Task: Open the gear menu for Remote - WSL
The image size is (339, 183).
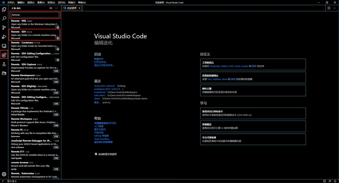Action: [x=58, y=27]
